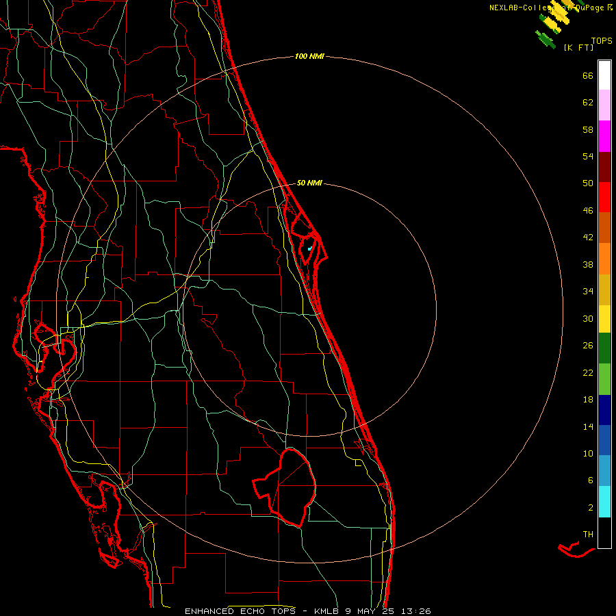Click the dark red 54 kft swatch

(x=604, y=166)
